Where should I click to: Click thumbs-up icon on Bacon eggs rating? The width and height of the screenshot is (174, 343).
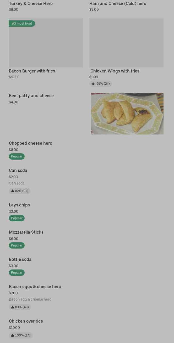point(13,307)
